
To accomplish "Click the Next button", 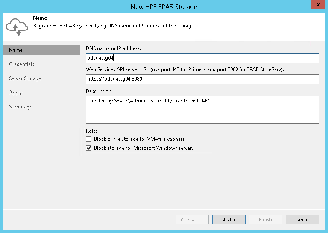I will pos(229,220).
